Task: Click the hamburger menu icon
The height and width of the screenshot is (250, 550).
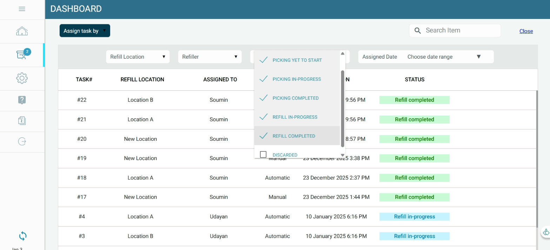Action: pyautogui.click(x=22, y=9)
